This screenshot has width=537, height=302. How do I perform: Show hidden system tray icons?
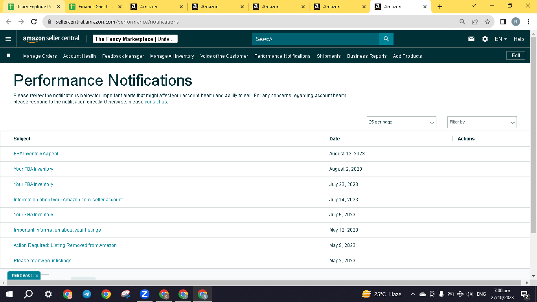[x=413, y=294]
